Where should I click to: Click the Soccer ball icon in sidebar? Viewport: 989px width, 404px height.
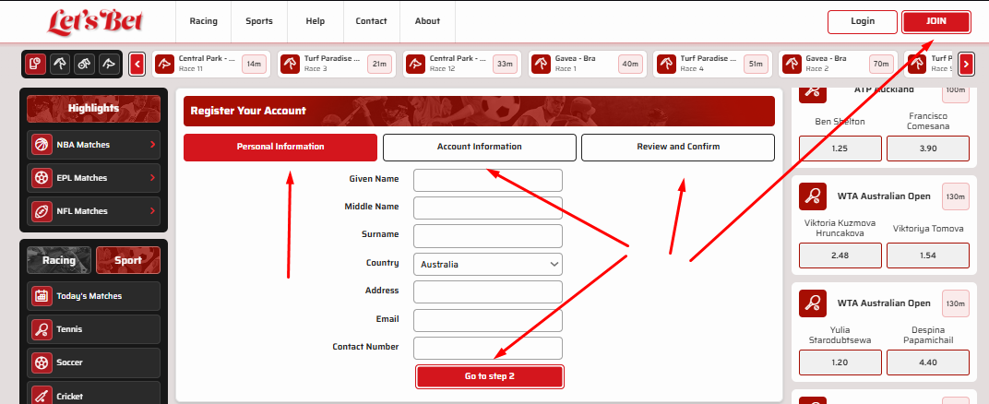42,362
